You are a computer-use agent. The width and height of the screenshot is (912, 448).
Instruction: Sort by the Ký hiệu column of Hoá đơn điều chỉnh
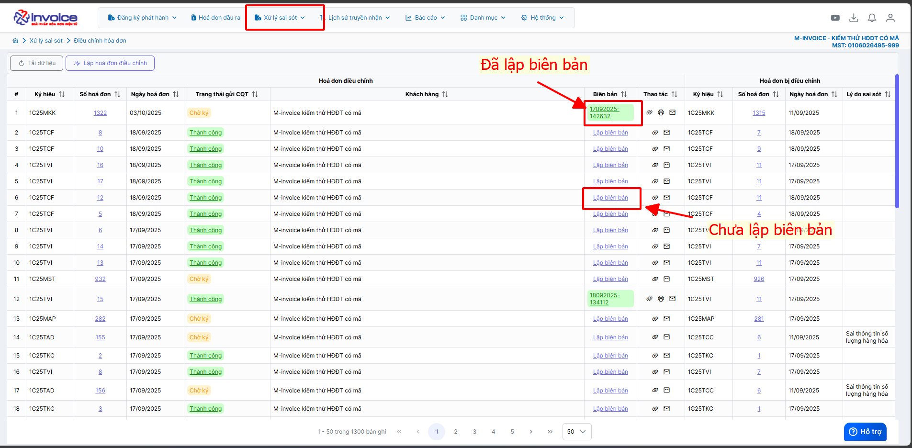pos(62,94)
